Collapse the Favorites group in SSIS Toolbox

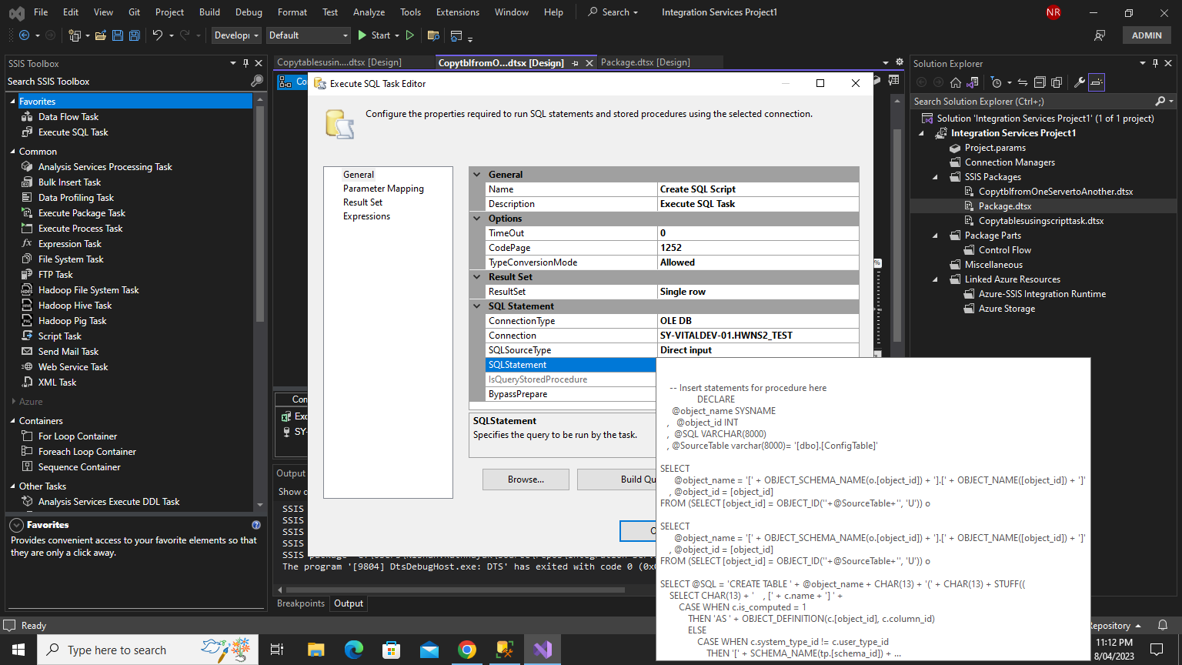(12, 102)
